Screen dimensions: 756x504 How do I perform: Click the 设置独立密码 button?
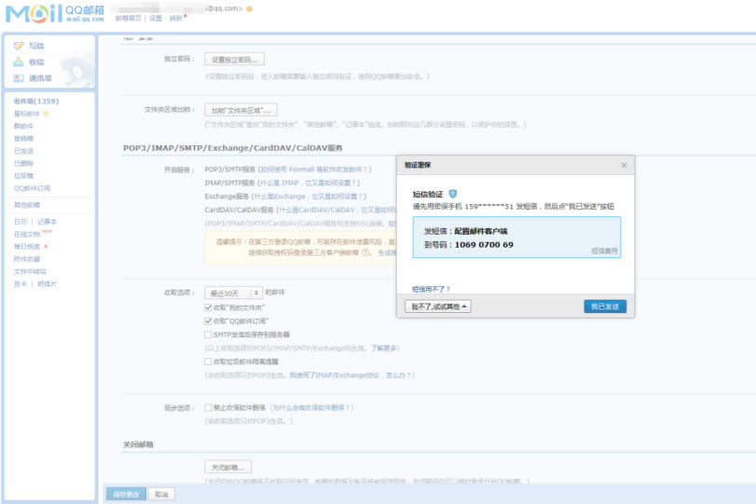[234, 60]
